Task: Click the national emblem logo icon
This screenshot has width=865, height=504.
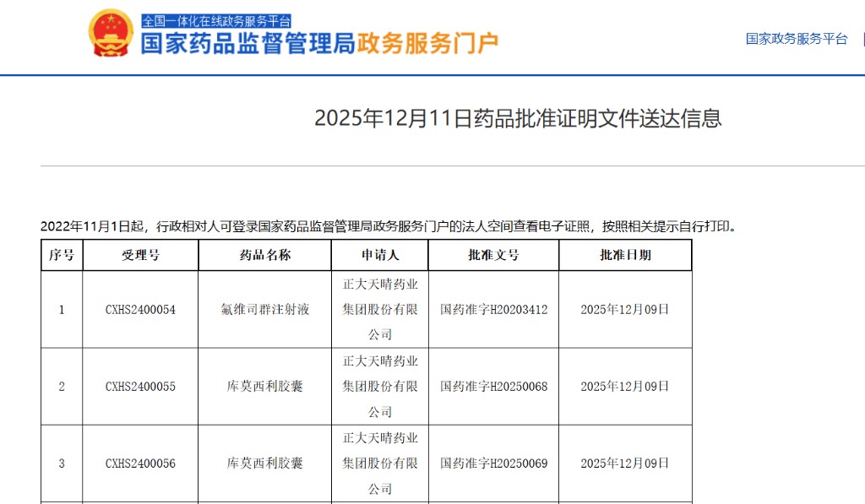Action: 111,33
